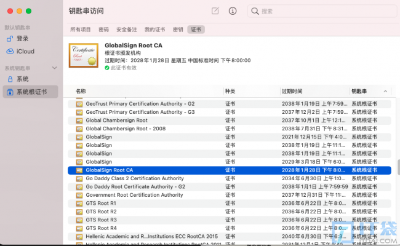
Task: Select GlobalSign Root CA row name
Action: click(109, 170)
